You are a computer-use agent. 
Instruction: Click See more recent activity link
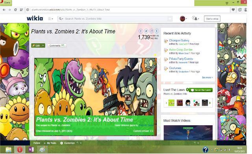point(208,78)
